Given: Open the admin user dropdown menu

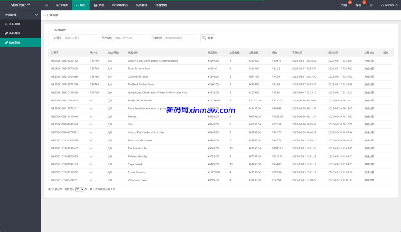Looking at the screenshot, I should [x=389, y=5].
